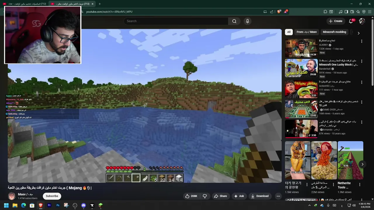Click the Brave Rewards triangle icon
Viewport: 374px width, 210px height.
(x=286, y=12)
